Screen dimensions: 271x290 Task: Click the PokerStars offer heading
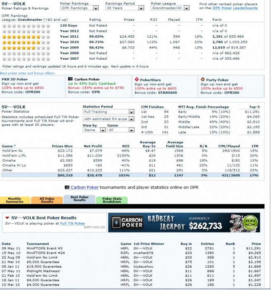[x=150, y=80]
